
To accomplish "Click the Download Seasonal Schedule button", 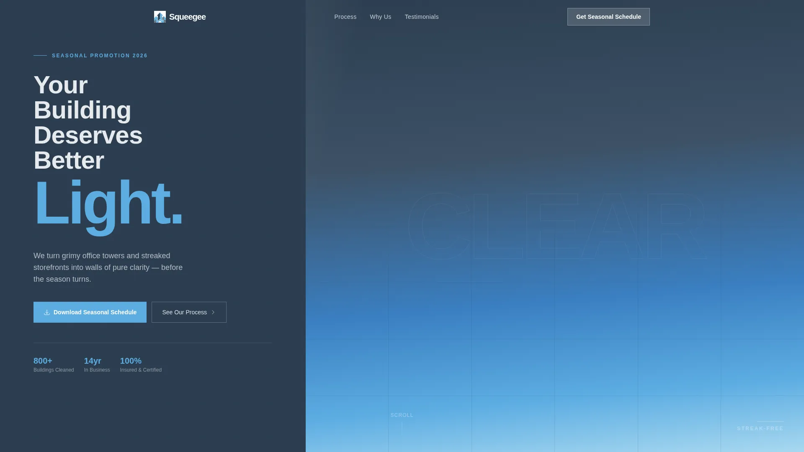I will pyautogui.click(x=90, y=312).
